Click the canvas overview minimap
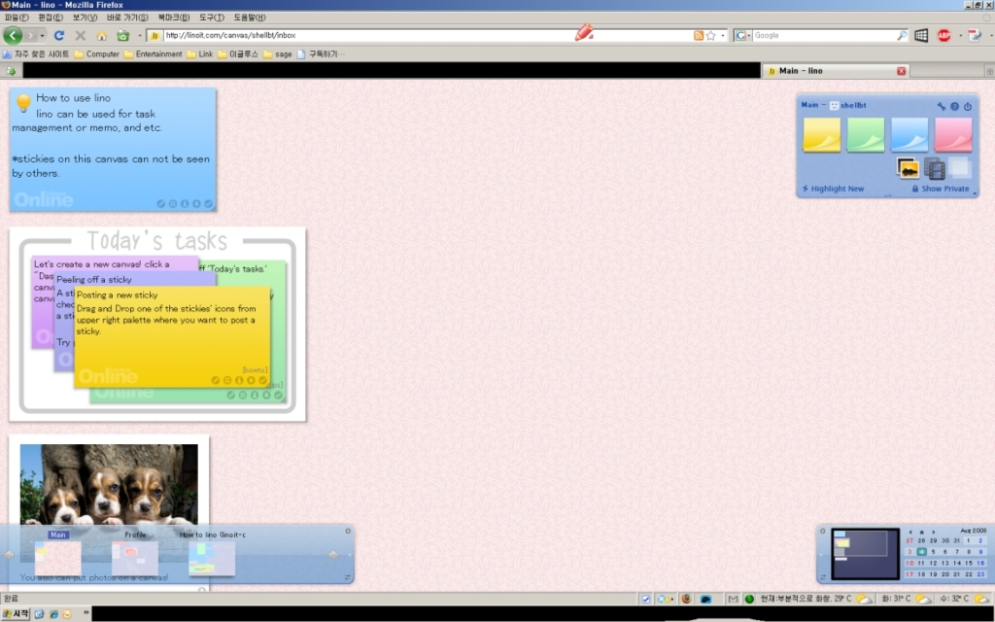The width and height of the screenshot is (995, 622). 866,554
